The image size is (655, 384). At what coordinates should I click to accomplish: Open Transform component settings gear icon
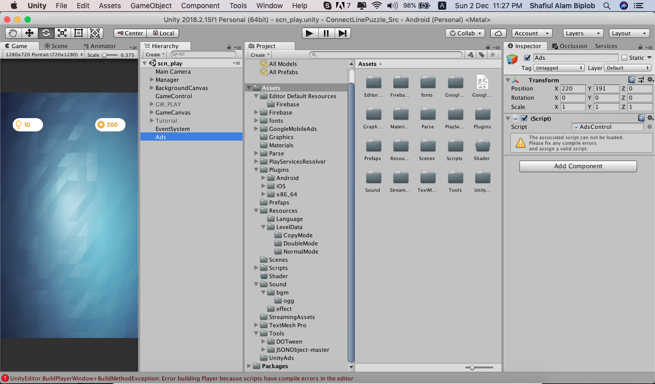649,80
